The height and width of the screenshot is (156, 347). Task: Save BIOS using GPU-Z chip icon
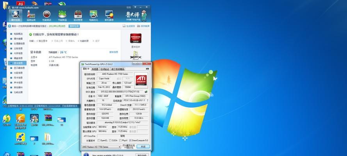tap(146, 92)
